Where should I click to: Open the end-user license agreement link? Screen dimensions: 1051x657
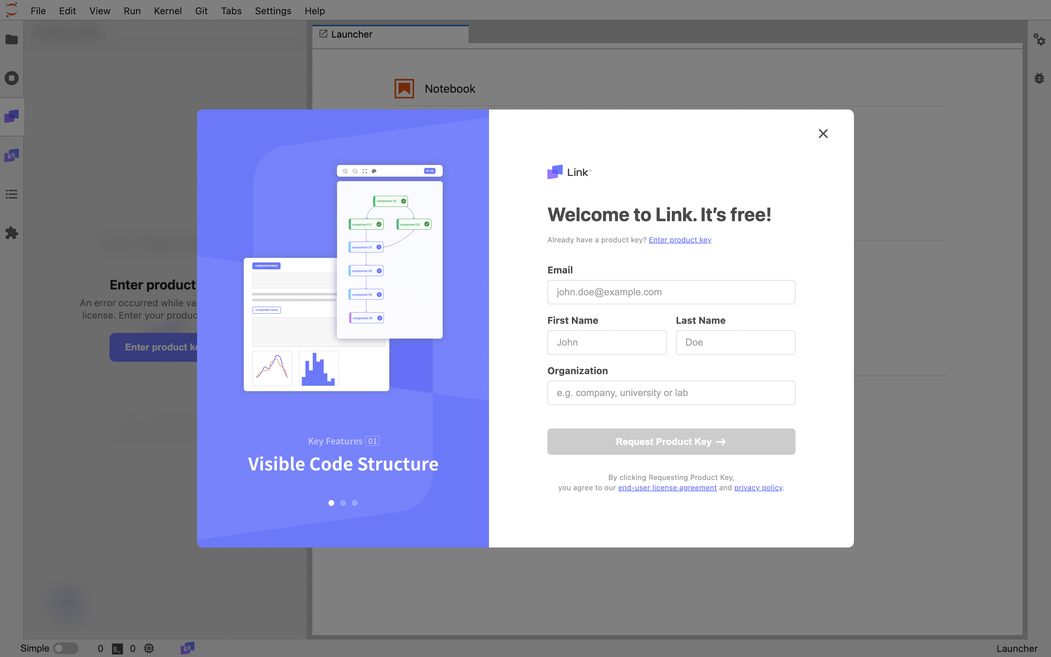tap(667, 488)
